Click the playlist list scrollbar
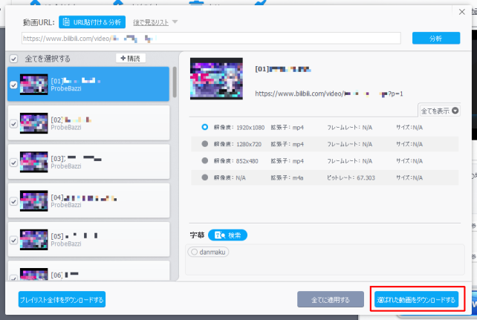Viewport: 477px width, 320px height. pyautogui.click(x=175, y=82)
